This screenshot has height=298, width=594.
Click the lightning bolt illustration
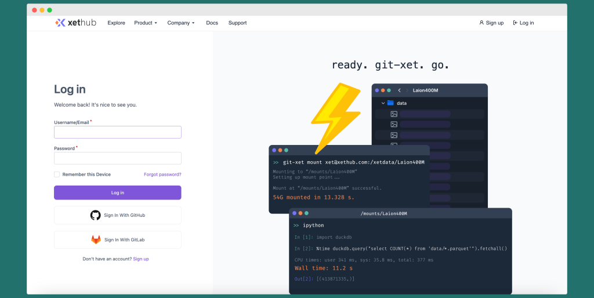coord(335,118)
